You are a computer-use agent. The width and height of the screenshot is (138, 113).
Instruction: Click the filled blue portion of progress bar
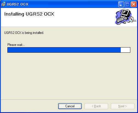pyautogui.click(x=64, y=50)
